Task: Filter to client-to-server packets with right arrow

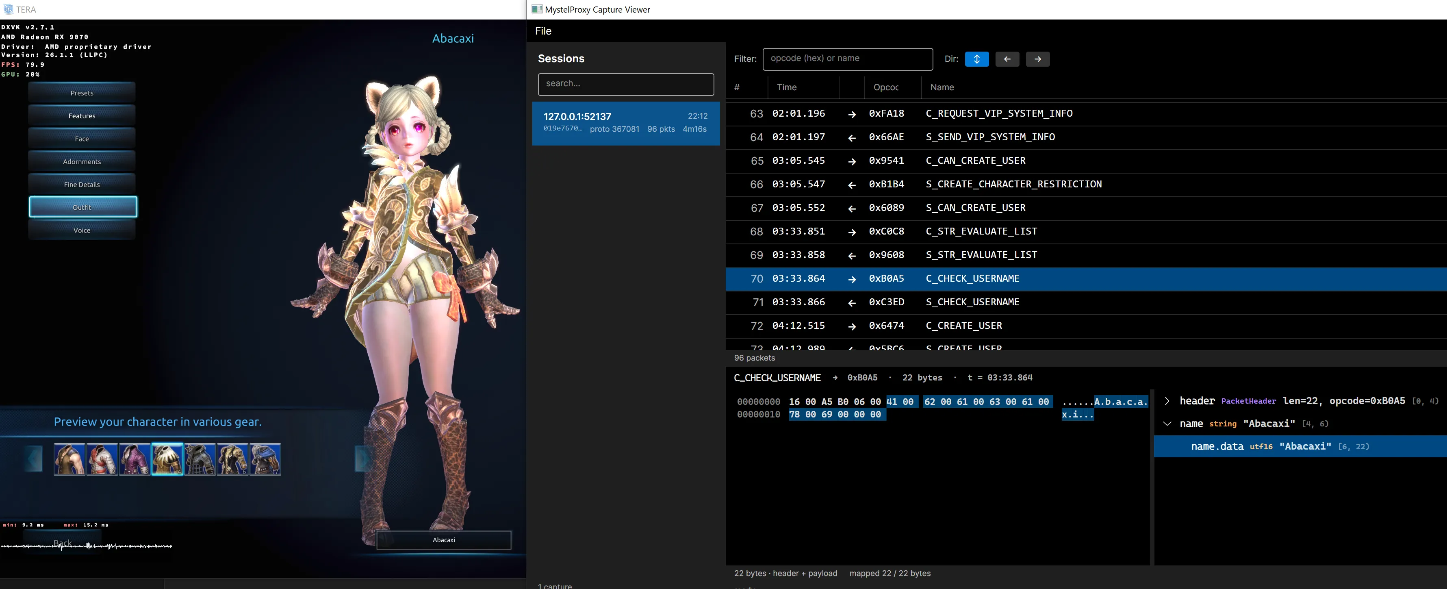Action: 1037,59
